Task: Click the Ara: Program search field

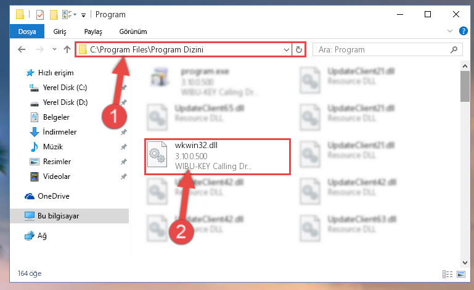Action: point(382,49)
